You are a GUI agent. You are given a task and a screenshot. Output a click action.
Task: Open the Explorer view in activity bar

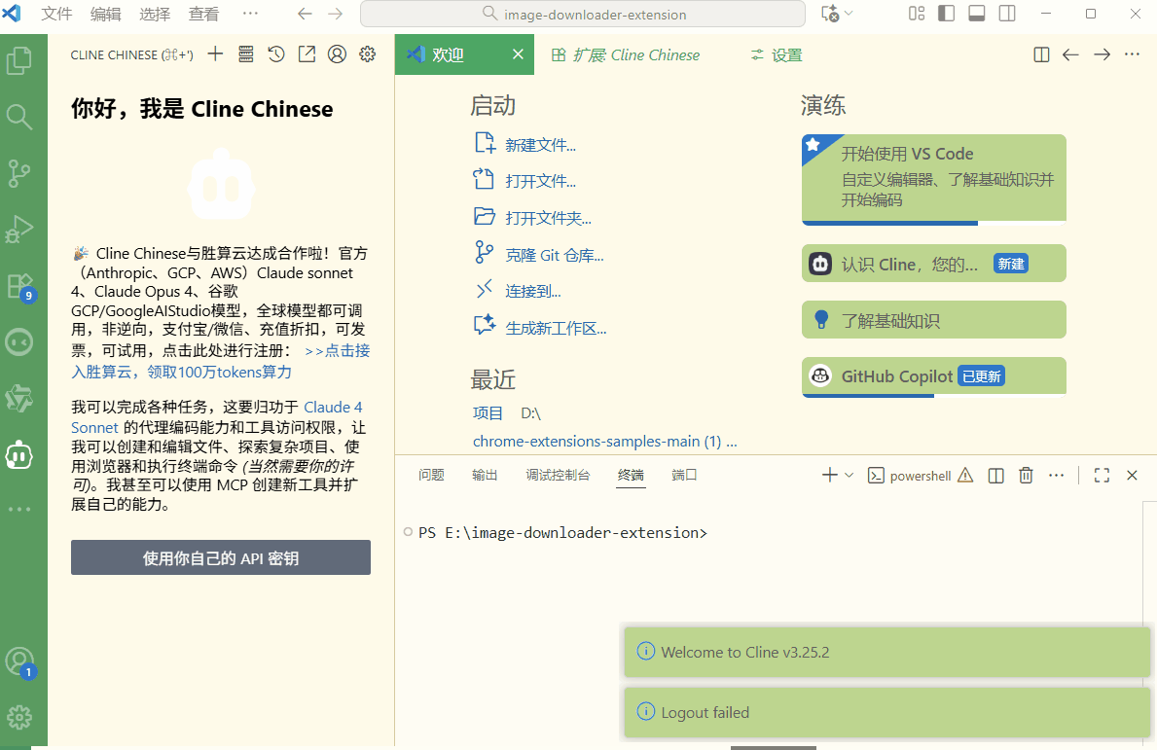point(19,60)
